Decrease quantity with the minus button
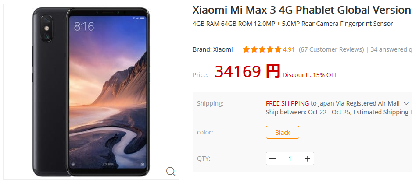The image size is (412, 183). pyautogui.click(x=272, y=158)
